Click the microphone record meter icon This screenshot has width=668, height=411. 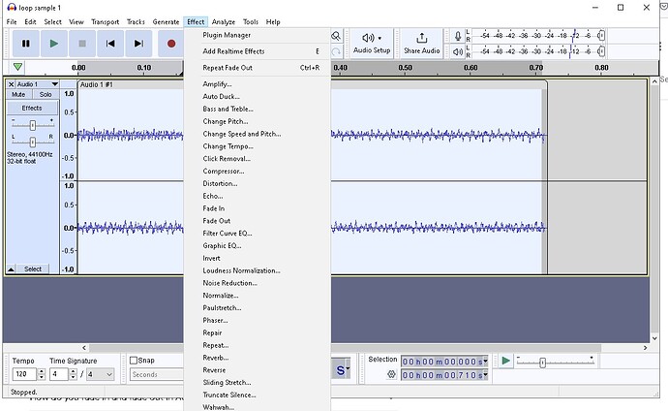tap(458, 36)
